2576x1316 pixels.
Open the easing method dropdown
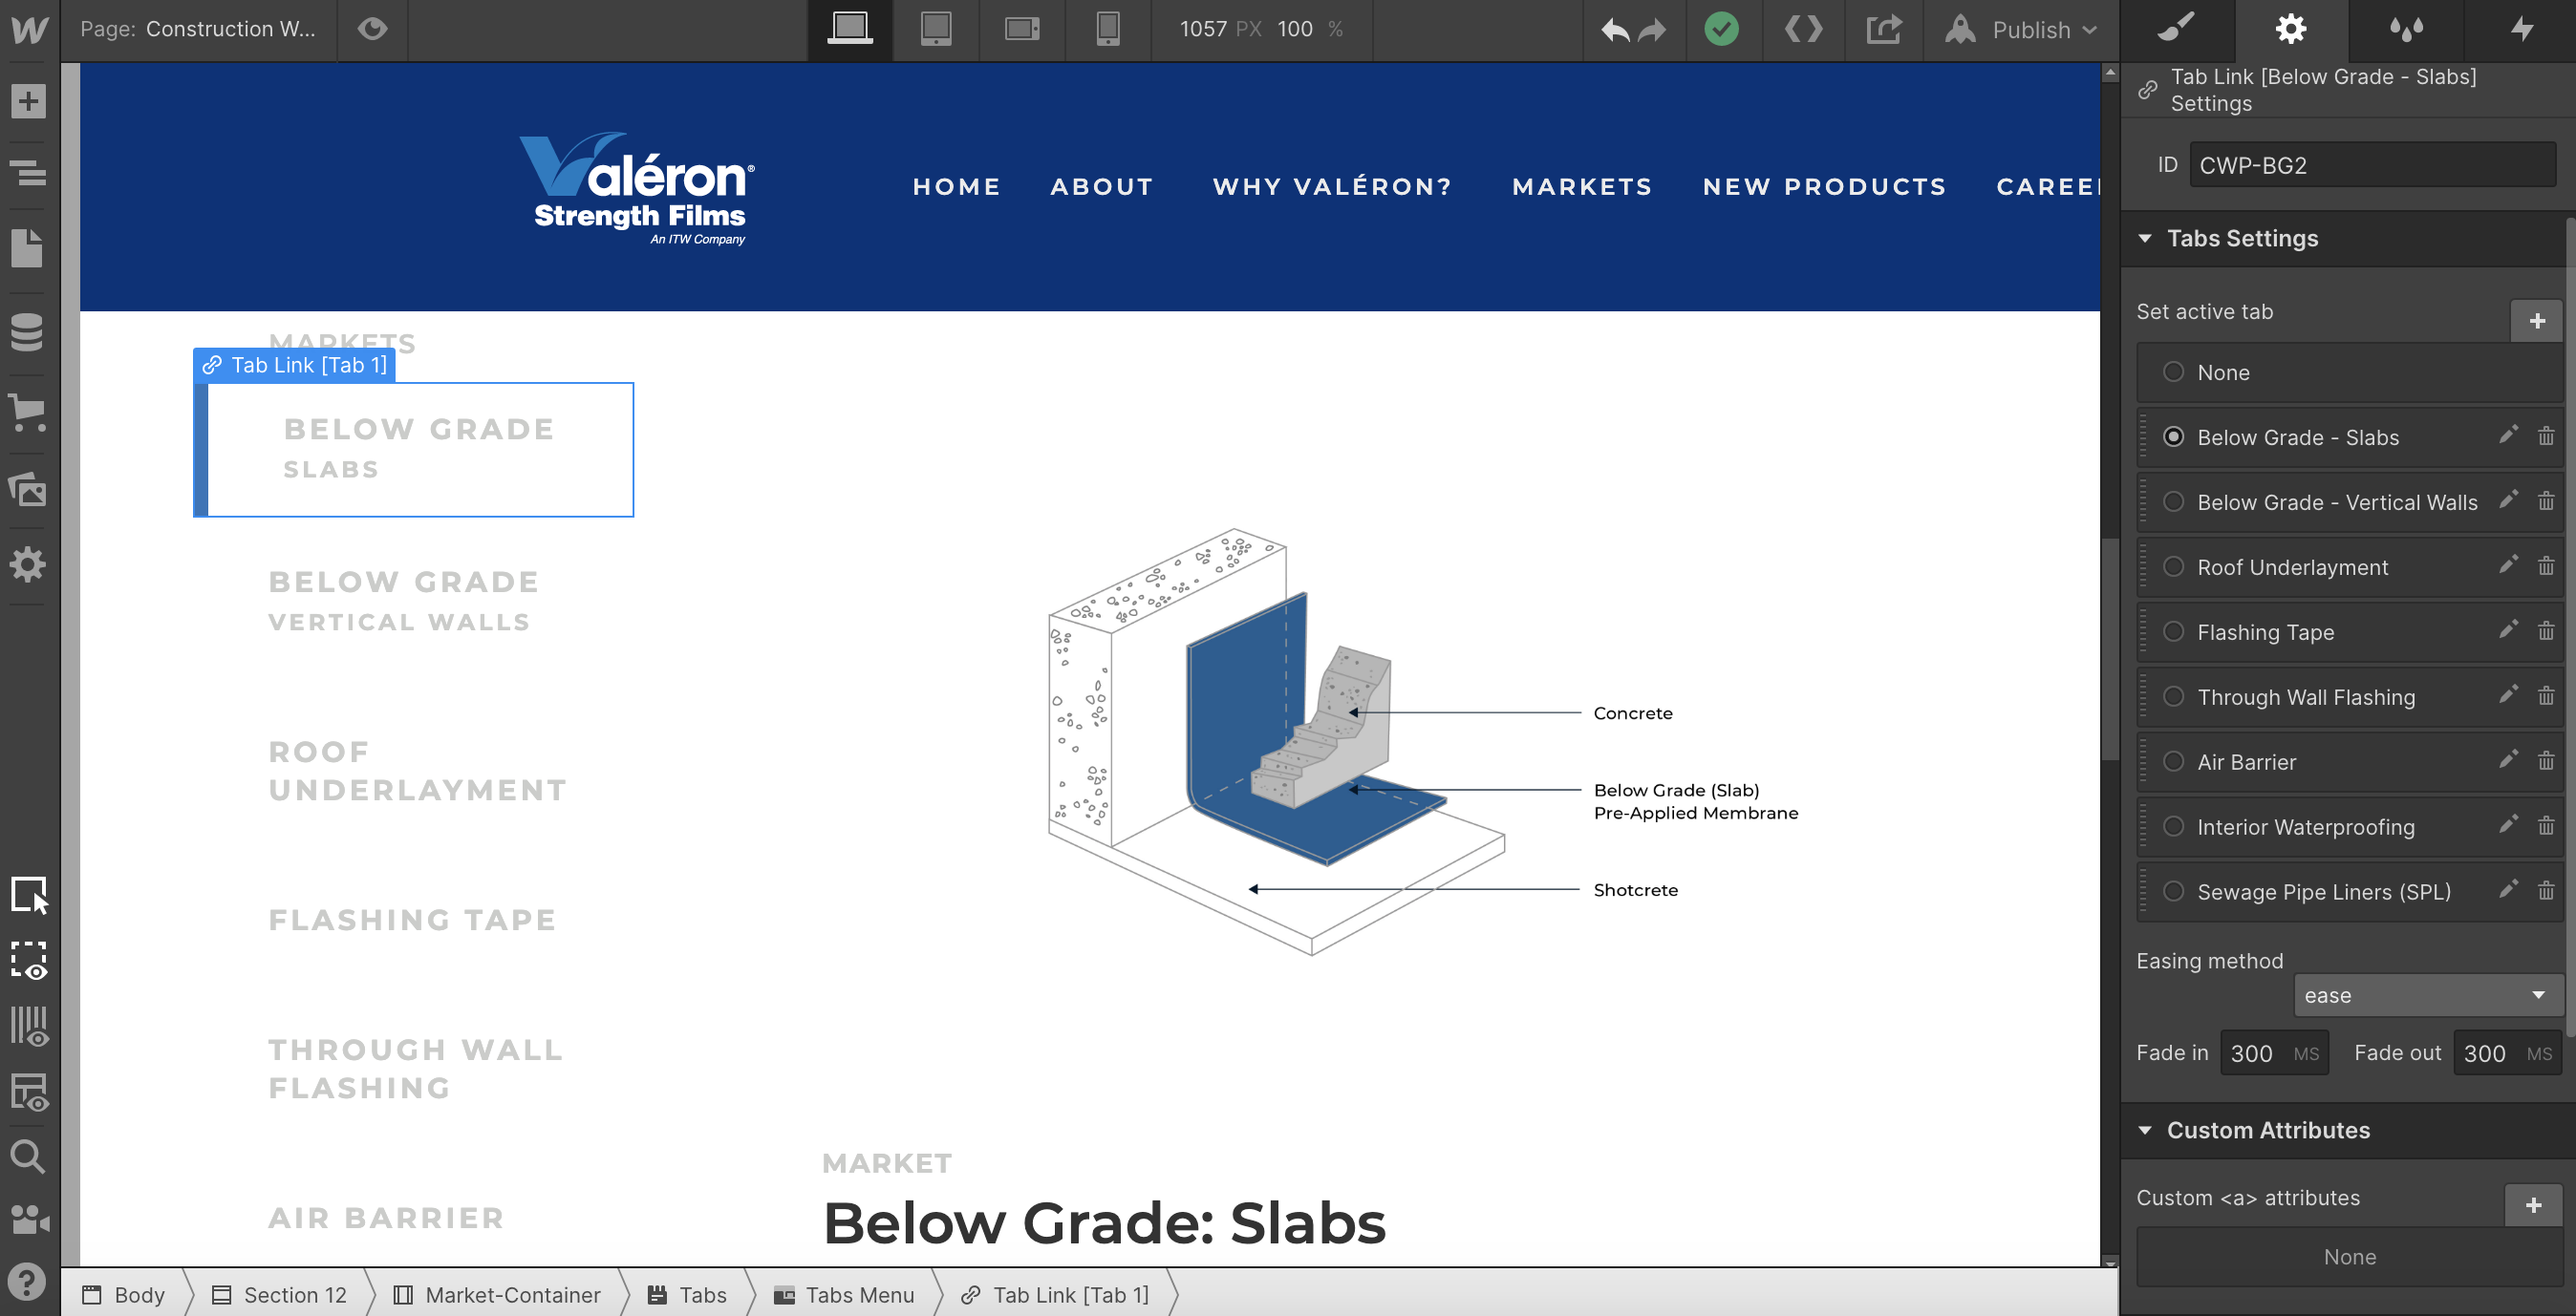(x=2426, y=995)
